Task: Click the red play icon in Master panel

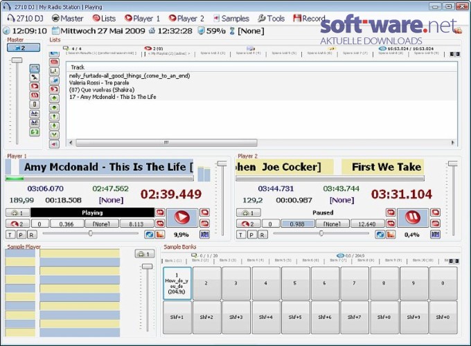Action: pyautogui.click(x=35, y=86)
